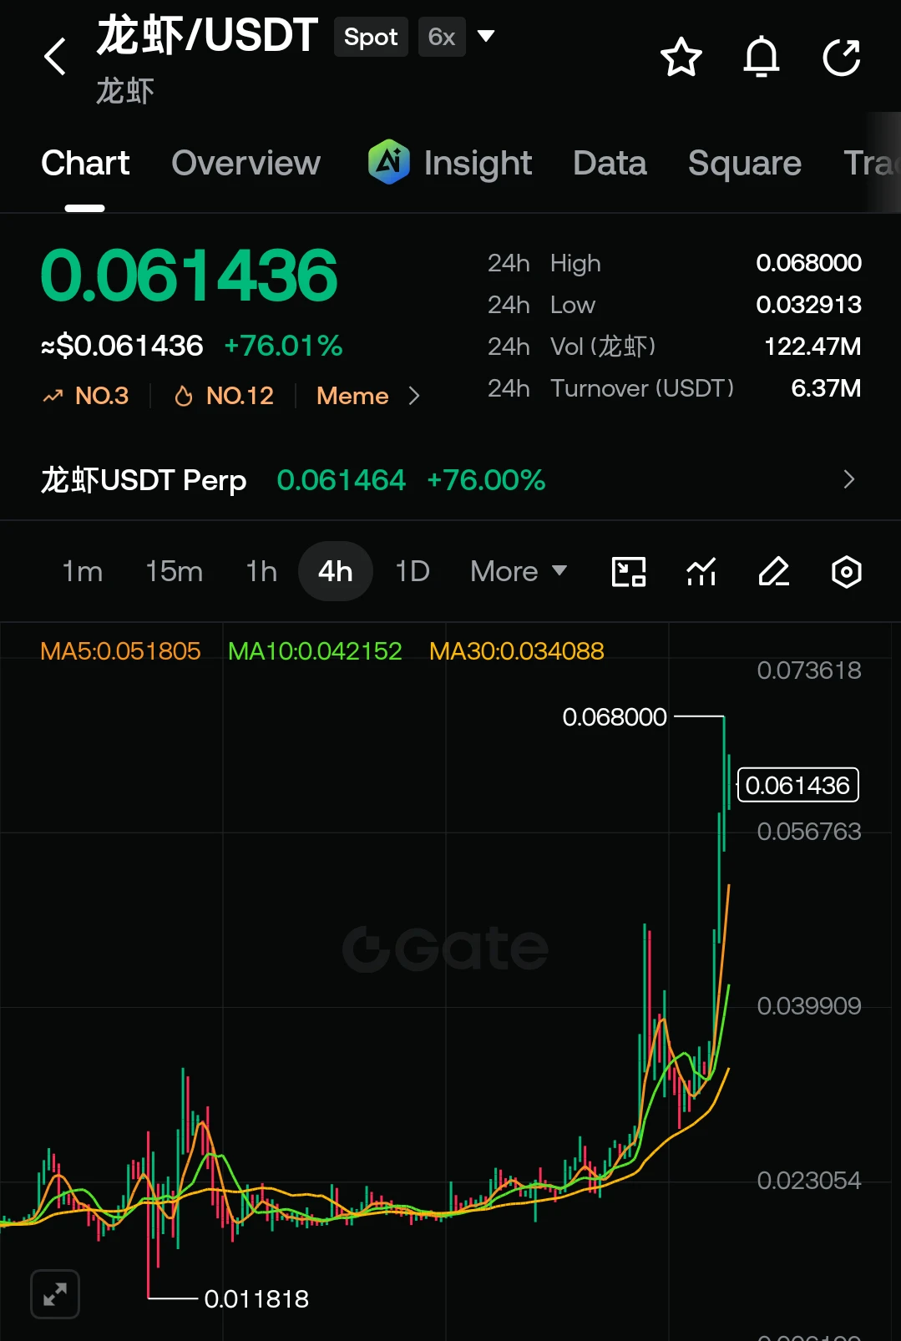
Task: Tap the 龙虾/USDT pair title
Action: click(207, 36)
